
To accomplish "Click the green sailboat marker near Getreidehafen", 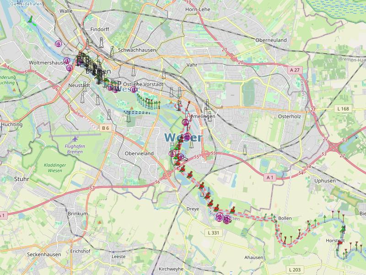I will [31, 20].
